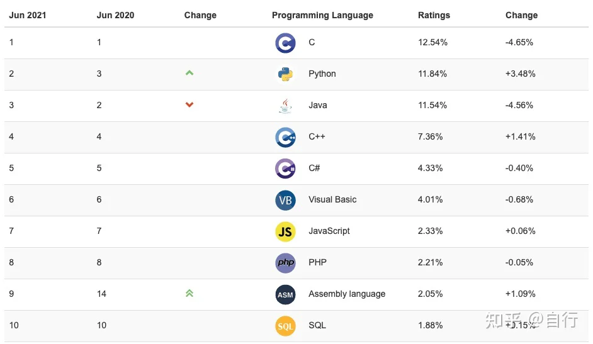Select the Jun 2021 column header

(28, 15)
